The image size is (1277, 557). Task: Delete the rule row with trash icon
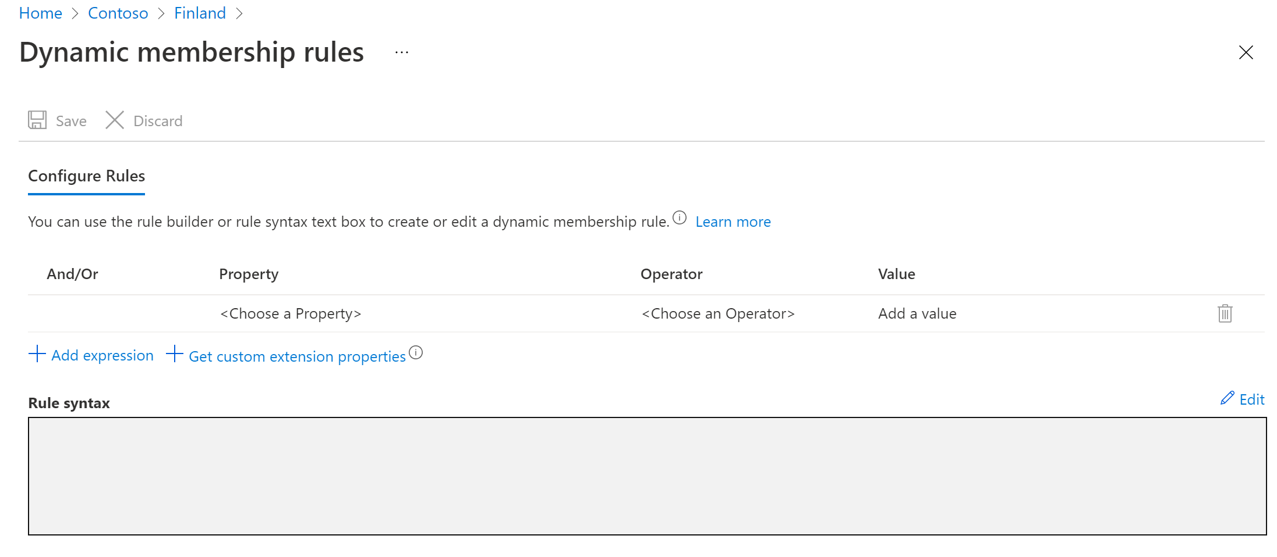click(x=1225, y=313)
